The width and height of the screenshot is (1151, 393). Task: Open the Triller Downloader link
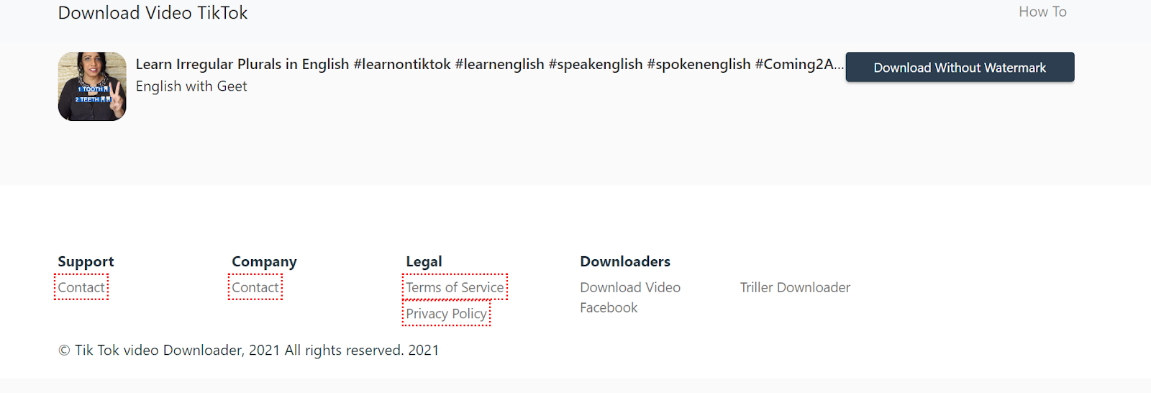tap(795, 287)
